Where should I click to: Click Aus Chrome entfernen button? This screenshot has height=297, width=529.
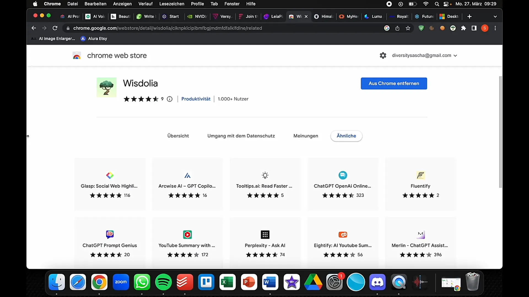tap(394, 83)
